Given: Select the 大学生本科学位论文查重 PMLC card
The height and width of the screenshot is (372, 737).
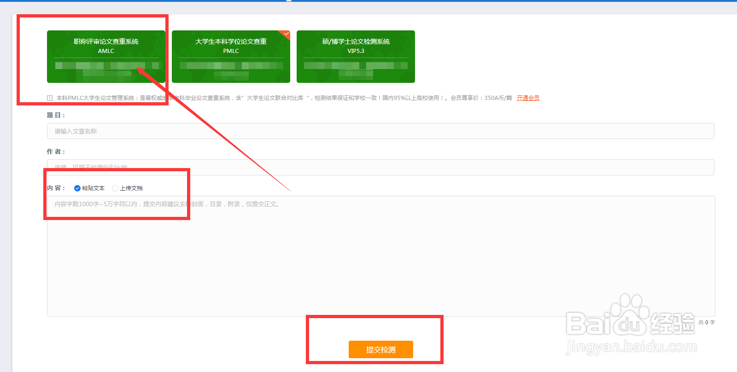Looking at the screenshot, I should coord(231,57).
